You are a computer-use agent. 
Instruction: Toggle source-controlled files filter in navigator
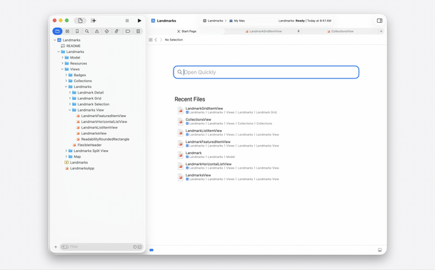pyautogui.click(x=139, y=246)
